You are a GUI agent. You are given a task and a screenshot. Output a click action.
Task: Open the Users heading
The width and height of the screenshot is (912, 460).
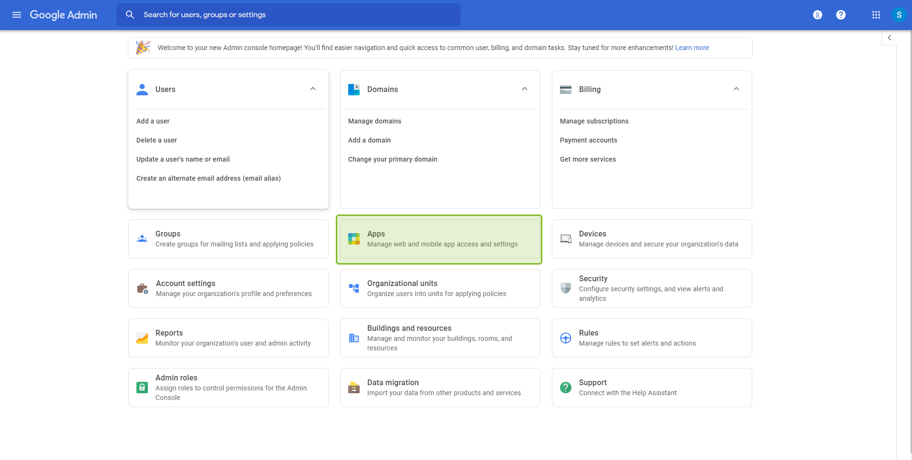click(166, 90)
